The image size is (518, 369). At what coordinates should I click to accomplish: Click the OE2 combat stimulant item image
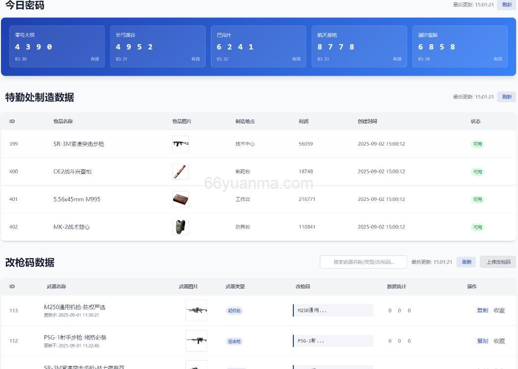(x=180, y=172)
